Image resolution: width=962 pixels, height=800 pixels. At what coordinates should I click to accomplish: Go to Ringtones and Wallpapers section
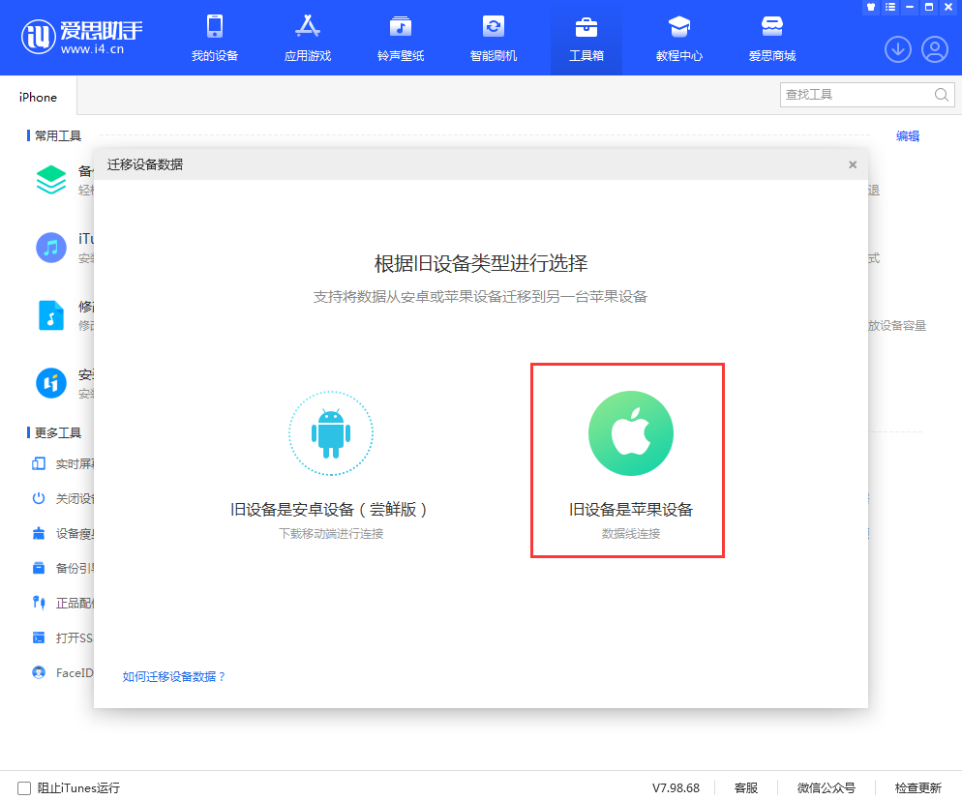(401, 39)
